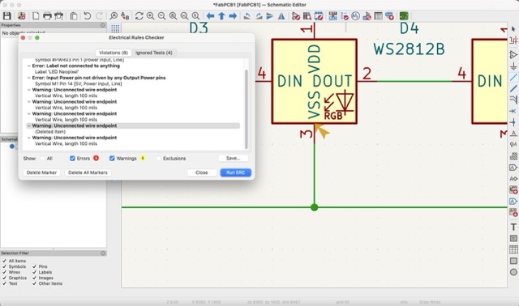Viewport: 519px width, 306px height.
Task: Select the Add Power Symbol tool
Action: [513, 66]
